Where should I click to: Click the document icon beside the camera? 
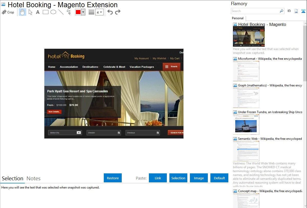point(296,11)
